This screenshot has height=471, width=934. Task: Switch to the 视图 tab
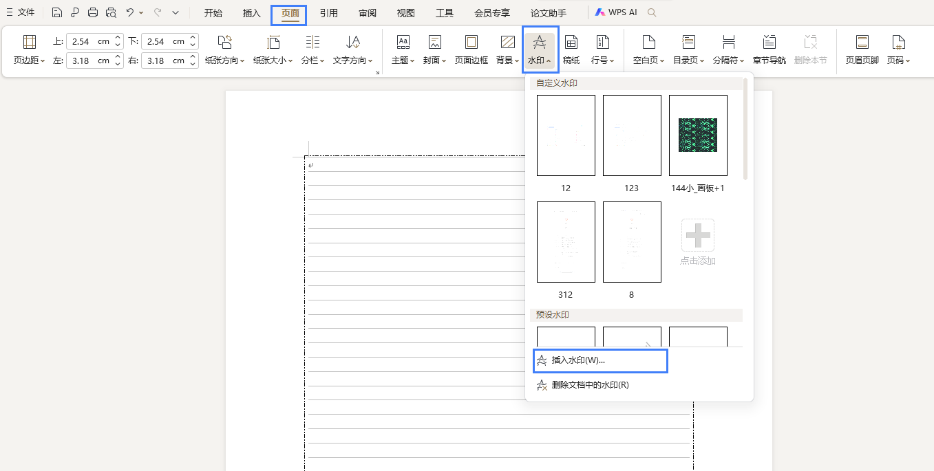coord(406,13)
